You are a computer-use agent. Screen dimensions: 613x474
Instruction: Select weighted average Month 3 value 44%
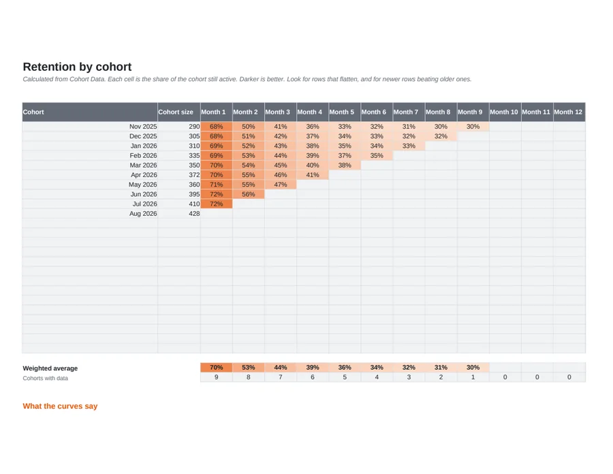click(281, 367)
